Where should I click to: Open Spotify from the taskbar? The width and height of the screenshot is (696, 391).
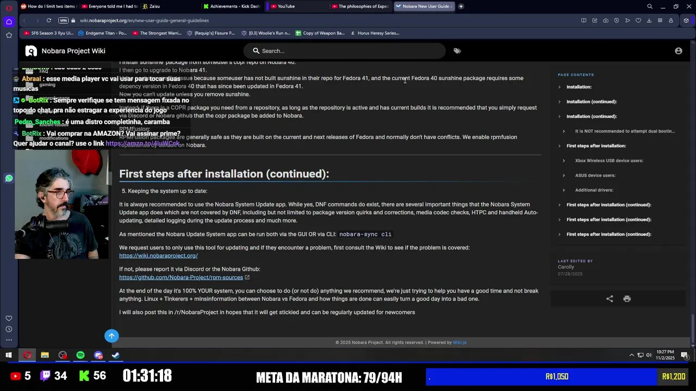click(80, 355)
